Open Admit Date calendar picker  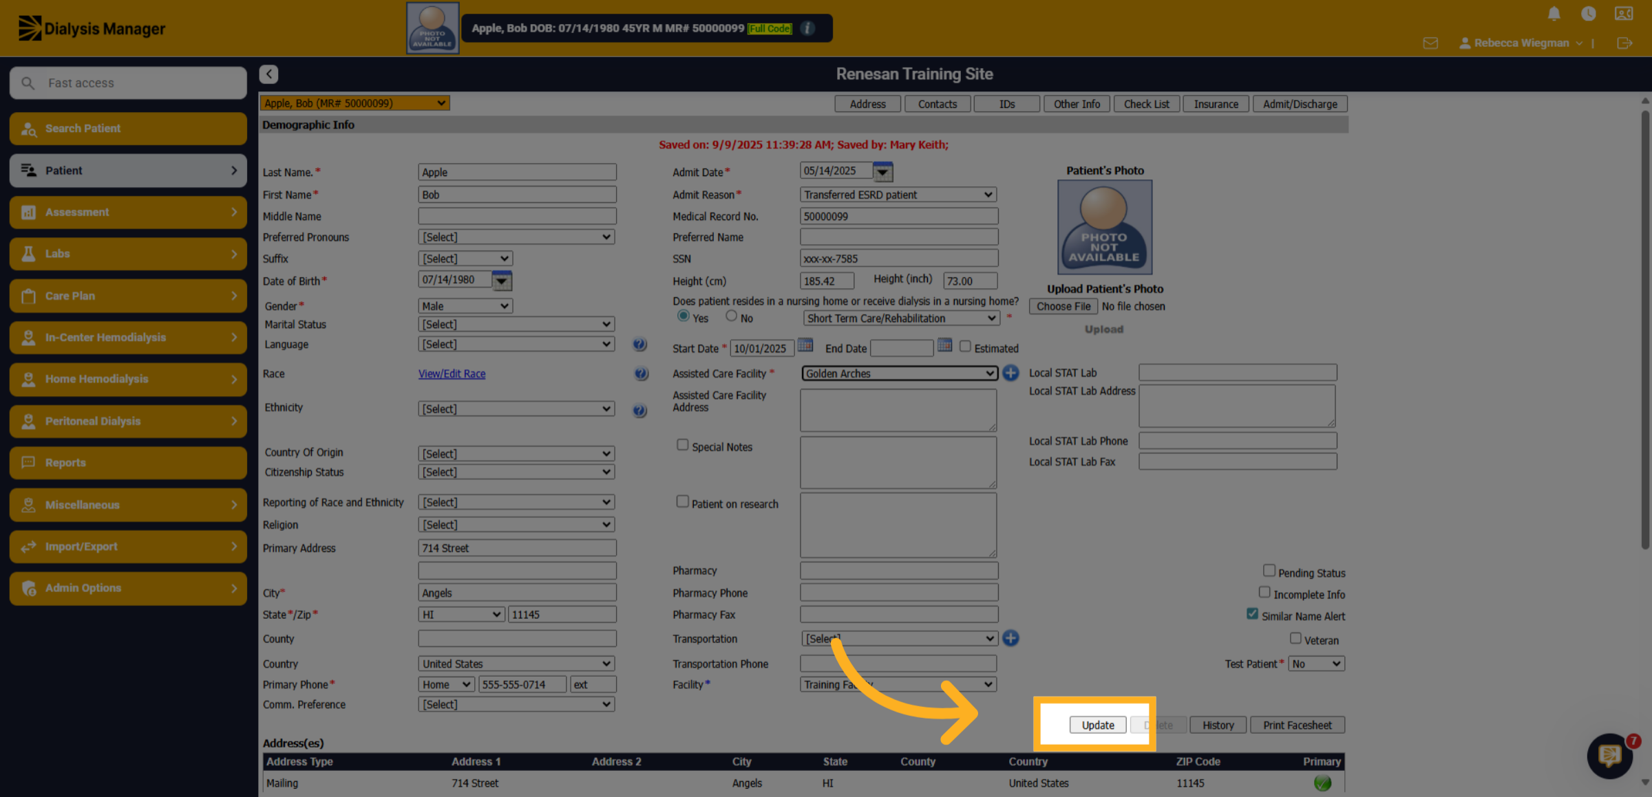(882, 171)
